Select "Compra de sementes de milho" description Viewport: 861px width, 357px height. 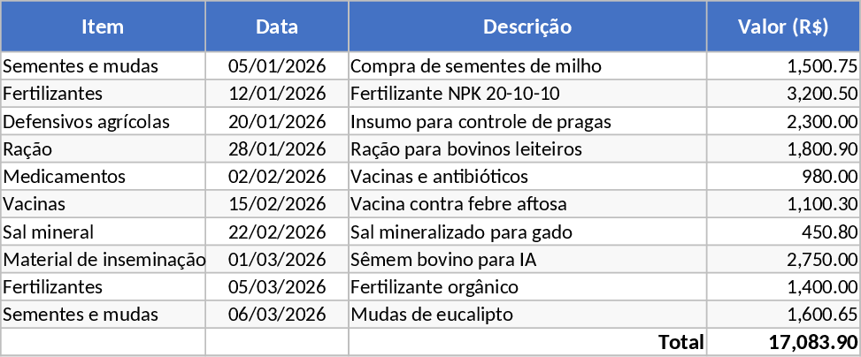click(476, 66)
